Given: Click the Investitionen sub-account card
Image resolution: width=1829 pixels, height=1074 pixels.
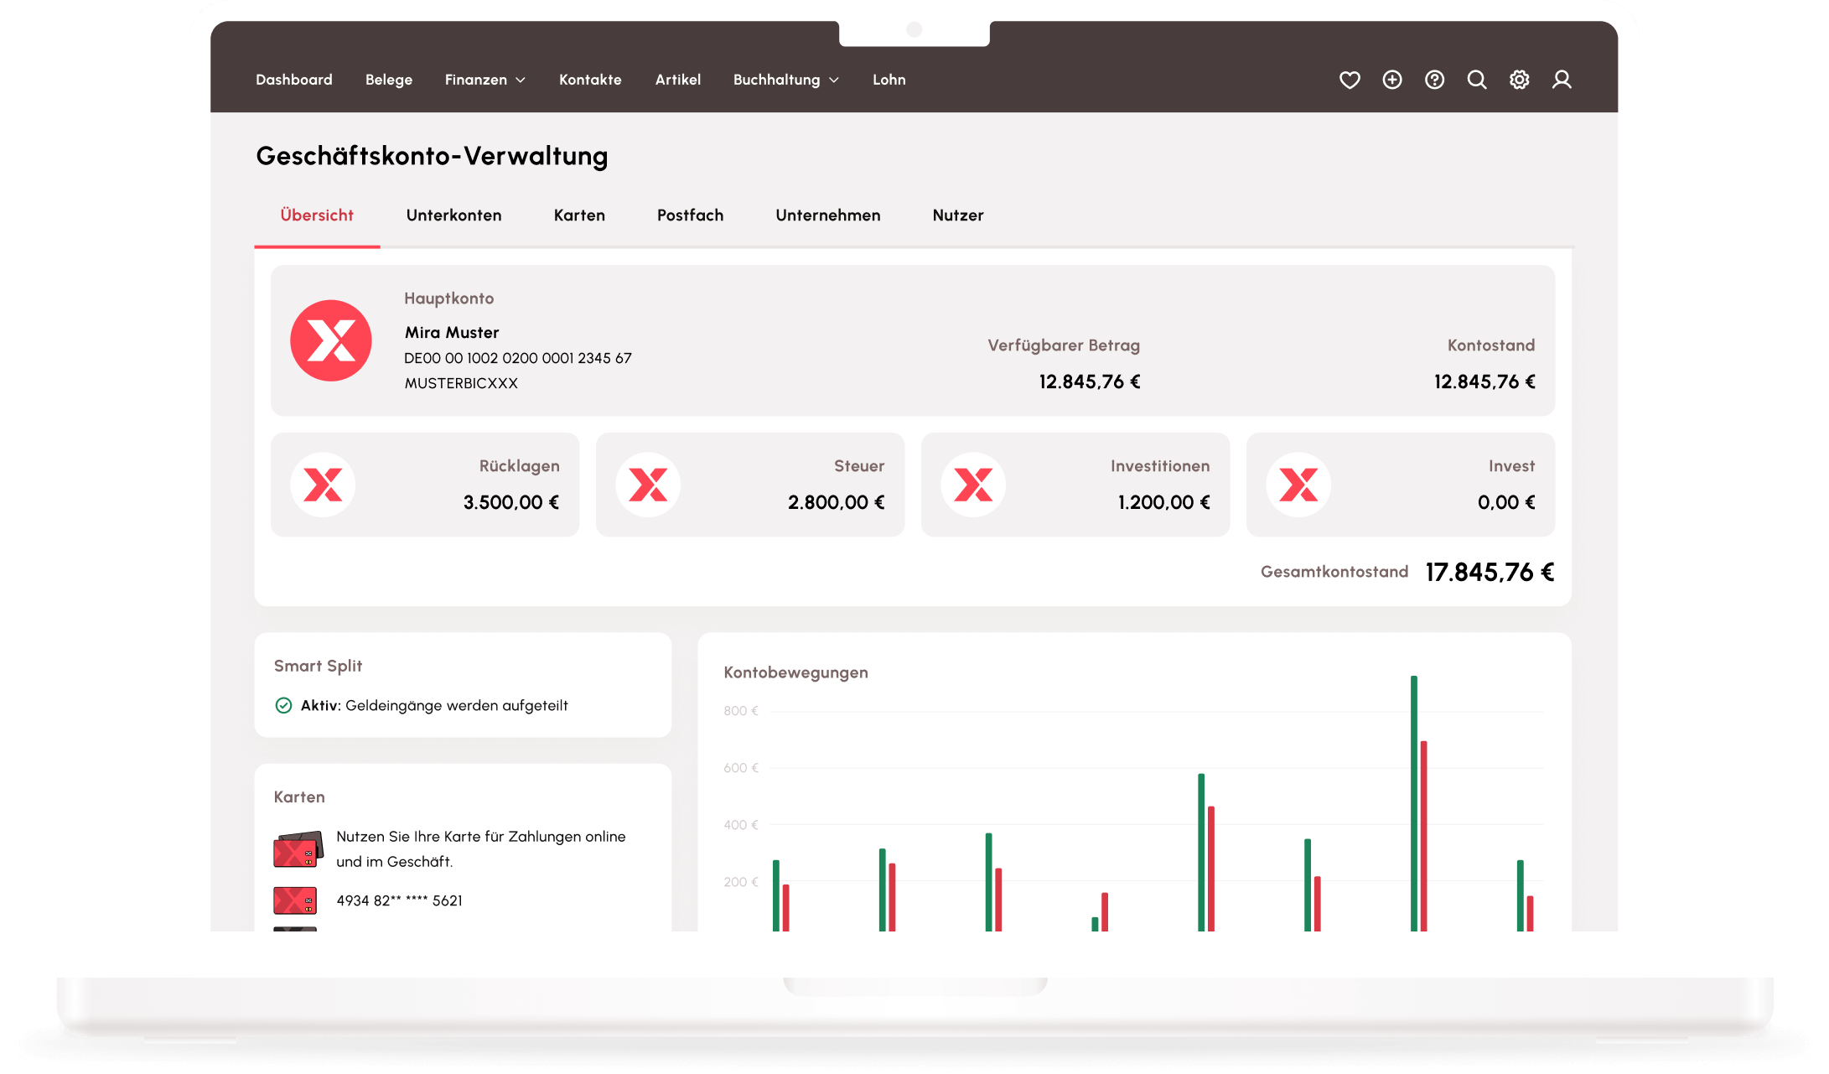Looking at the screenshot, I should pyautogui.click(x=1075, y=485).
